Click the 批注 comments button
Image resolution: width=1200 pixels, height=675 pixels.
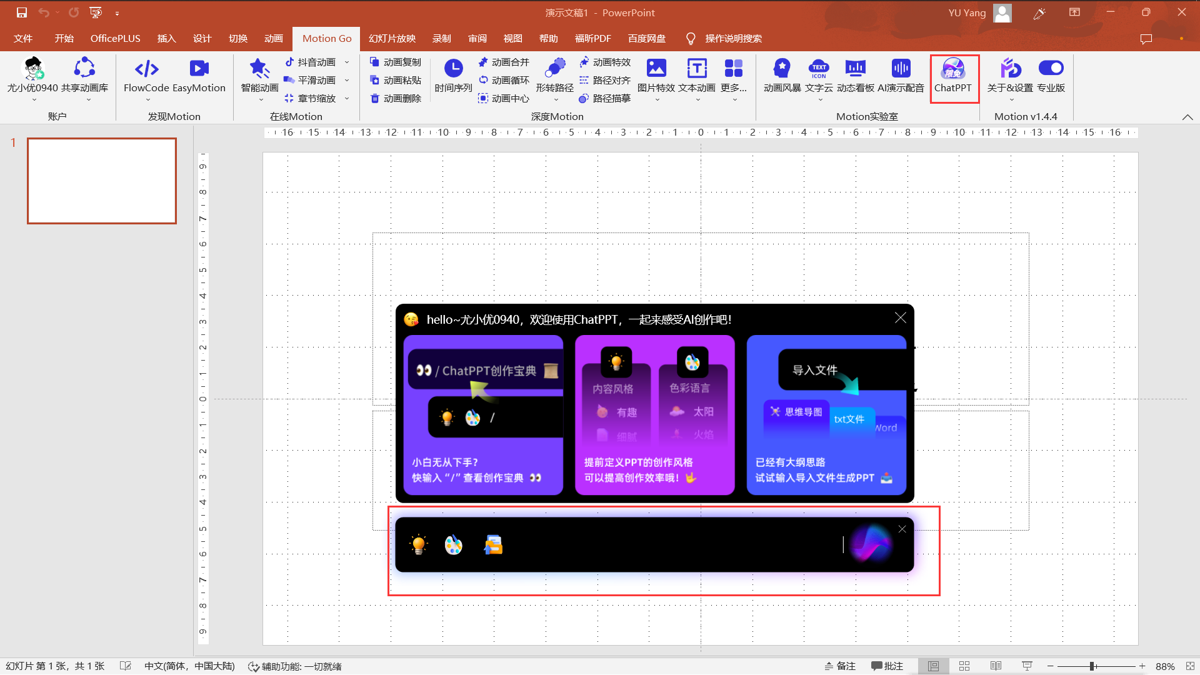pos(887,666)
